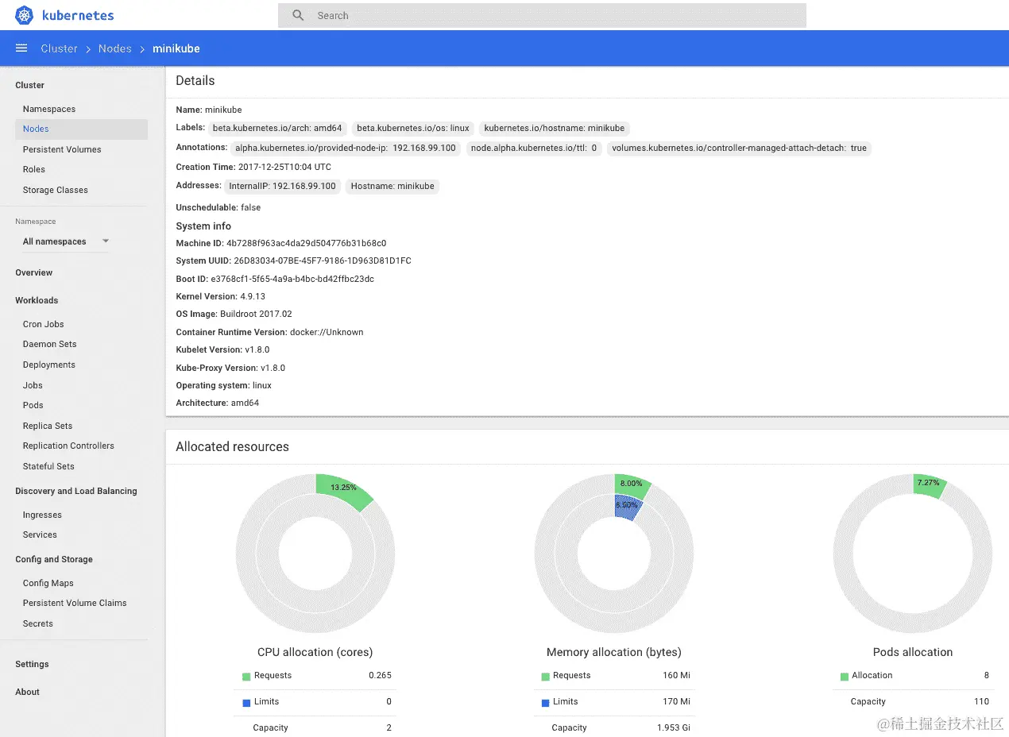Image resolution: width=1009 pixels, height=737 pixels.
Task: Click the node.alpha.kubernetes.io/ttl annotation chip
Action: 534,148
